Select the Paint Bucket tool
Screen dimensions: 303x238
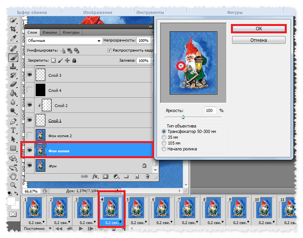click(13, 93)
